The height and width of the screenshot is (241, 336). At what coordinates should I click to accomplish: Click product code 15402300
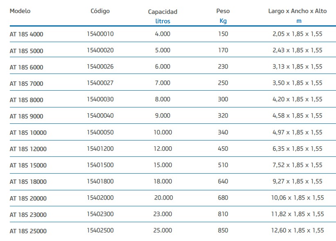[x=100, y=214]
